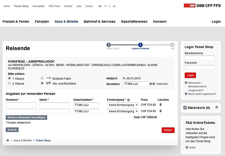
Task: Select 1. Klasse radio button
Action: 9,78
